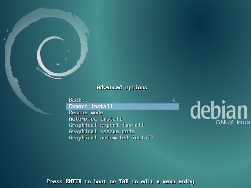251x188 pixels.
Task: Pick Automated install entry
Action: 122,119
